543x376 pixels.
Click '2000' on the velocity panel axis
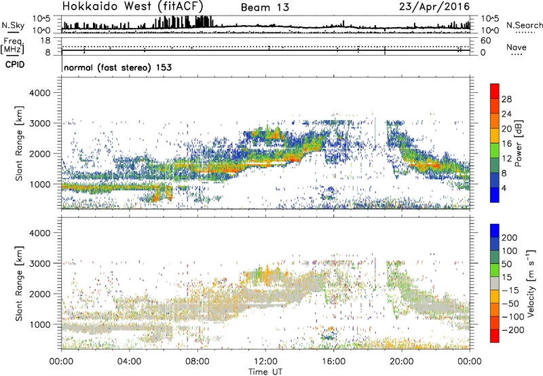pos(40,294)
